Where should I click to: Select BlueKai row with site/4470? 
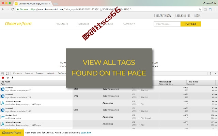tap(109, 89)
